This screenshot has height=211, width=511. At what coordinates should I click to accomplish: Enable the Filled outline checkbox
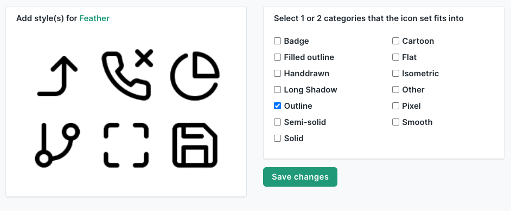point(277,57)
